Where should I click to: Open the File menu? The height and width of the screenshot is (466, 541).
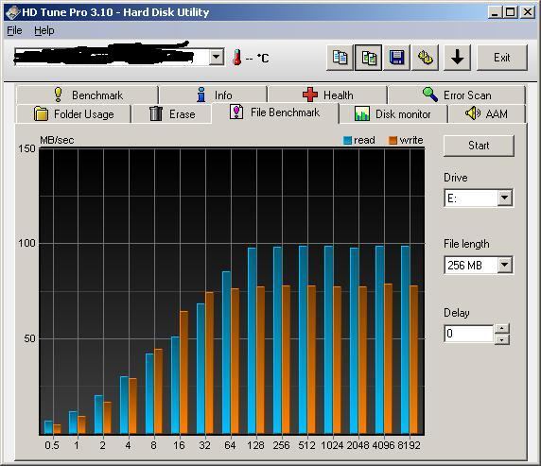tap(14, 30)
